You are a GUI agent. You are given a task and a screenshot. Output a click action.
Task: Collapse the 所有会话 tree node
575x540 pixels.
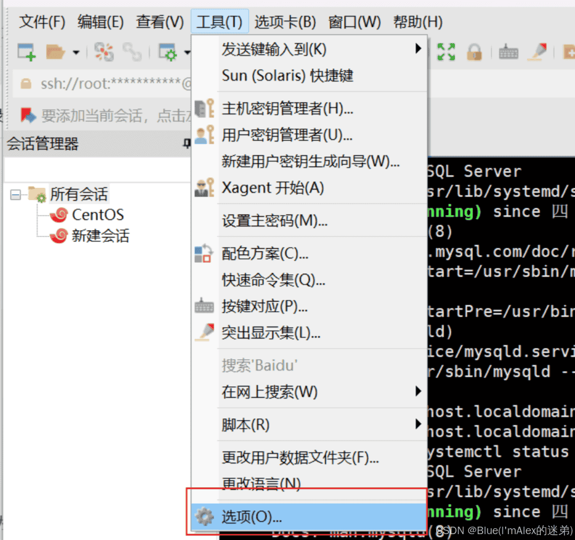pyautogui.click(x=15, y=194)
